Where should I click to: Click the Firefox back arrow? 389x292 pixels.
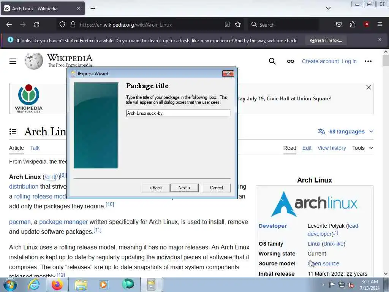pos(9,25)
